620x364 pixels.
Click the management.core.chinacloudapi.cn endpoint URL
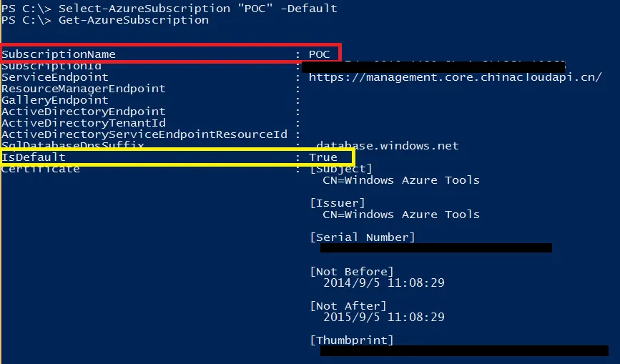(455, 77)
